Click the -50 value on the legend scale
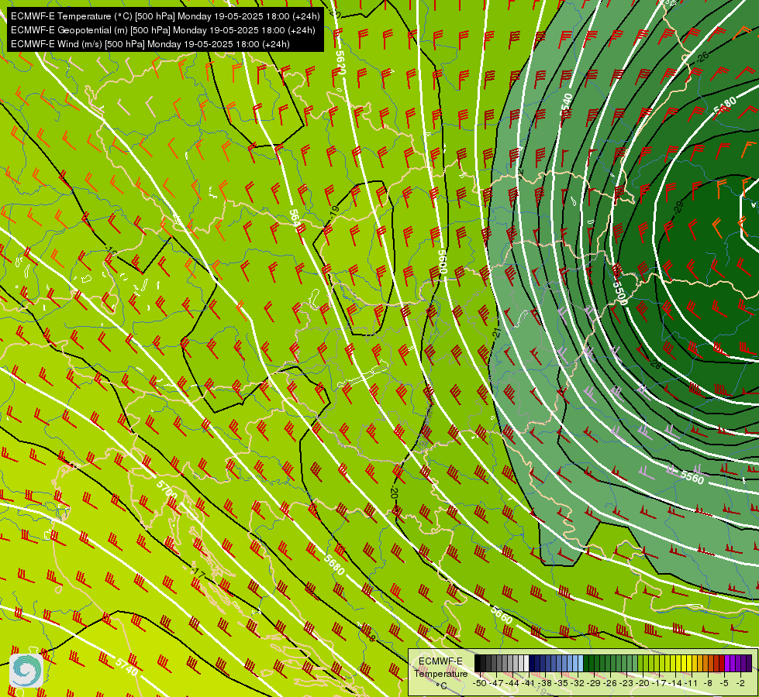 [x=480, y=683]
